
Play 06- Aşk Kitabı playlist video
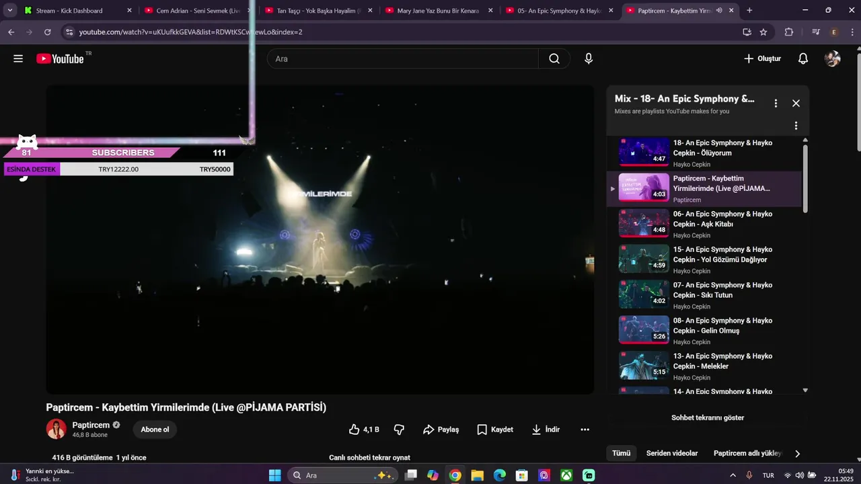click(x=703, y=224)
